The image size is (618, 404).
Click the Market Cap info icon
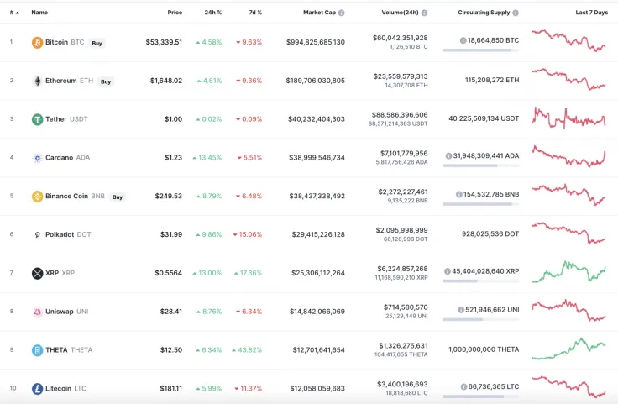[341, 13]
